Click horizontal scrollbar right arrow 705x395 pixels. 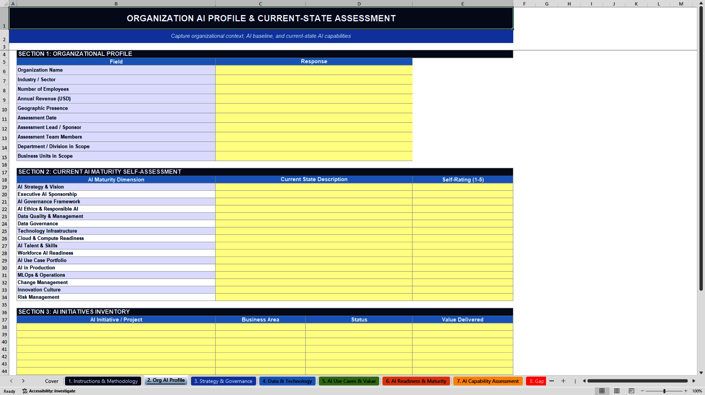[x=694, y=381]
